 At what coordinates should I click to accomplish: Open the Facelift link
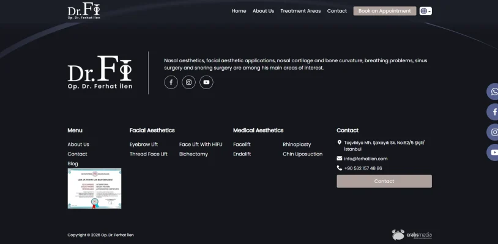coord(242,145)
